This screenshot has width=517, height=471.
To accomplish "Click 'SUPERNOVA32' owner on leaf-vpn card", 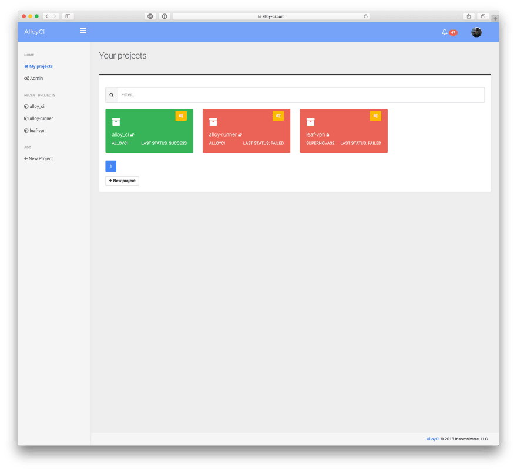I will click(320, 143).
